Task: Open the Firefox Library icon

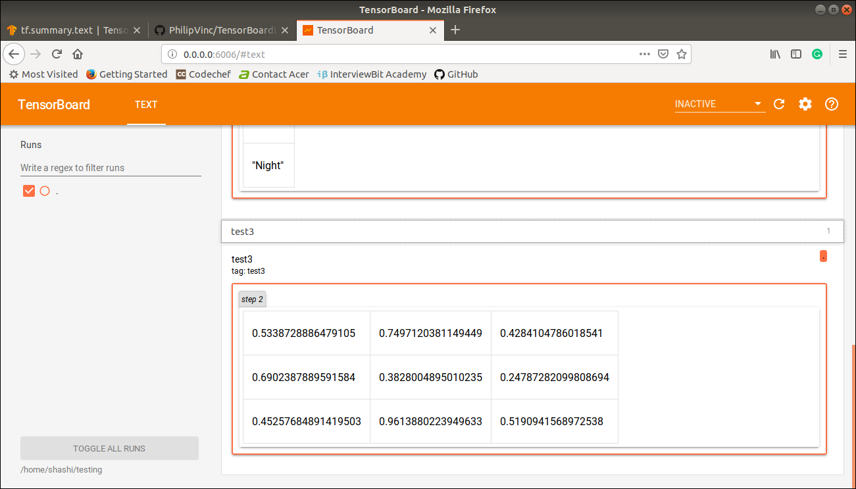Action: 775,54
